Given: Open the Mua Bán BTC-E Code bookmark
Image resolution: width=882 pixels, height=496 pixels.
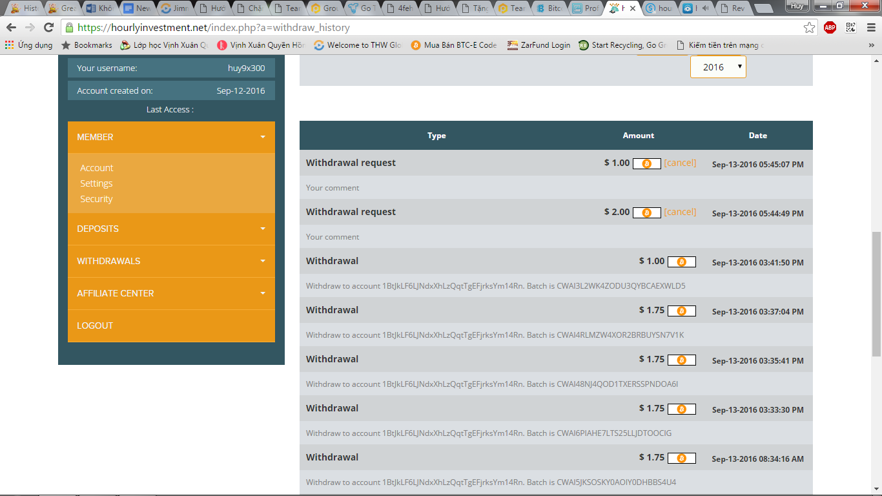Looking at the screenshot, I should coord(454,45).
